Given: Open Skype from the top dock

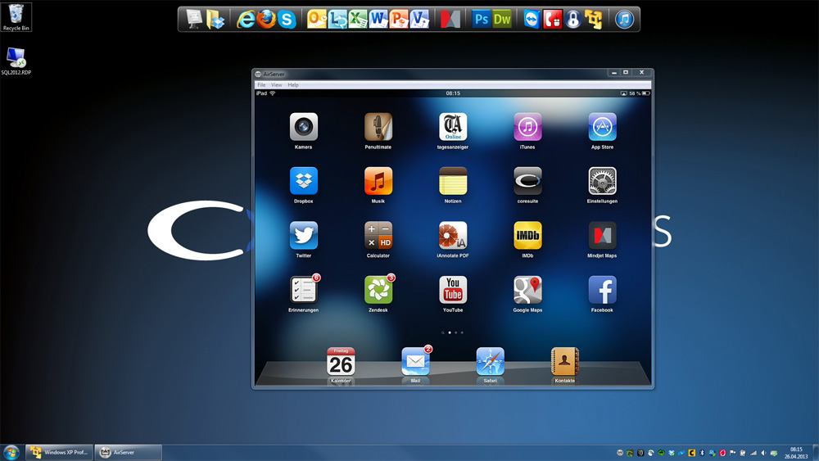Looking at the screenshot, I should [287, 20].
